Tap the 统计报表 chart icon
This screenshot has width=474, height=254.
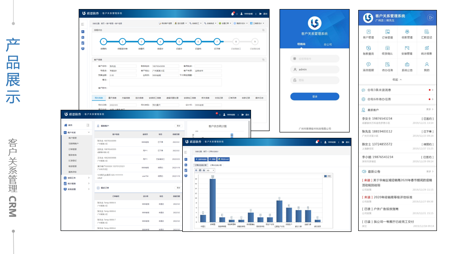[427, 48]
